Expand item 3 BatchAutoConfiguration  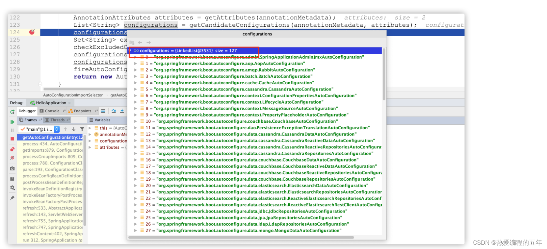pos(136,76)
